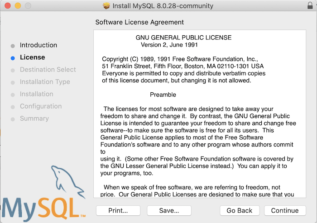317x223 pixels.
Task: Click the Copyright (C) 1989, 1991 line
Action: coord(180,59)
